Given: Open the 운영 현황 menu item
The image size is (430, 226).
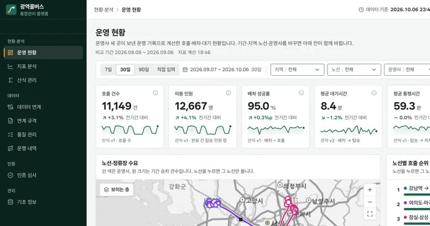Looking at the screenshot, I should click(43, 53).
